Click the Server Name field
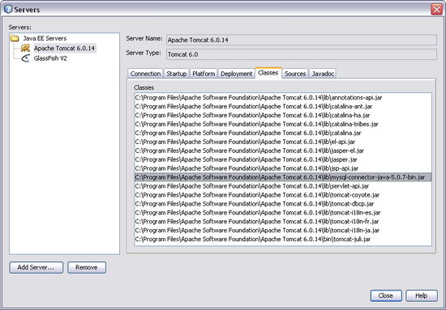This screenshot has height=310, width=446. 301,40
